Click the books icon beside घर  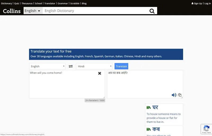coord(149,108)
